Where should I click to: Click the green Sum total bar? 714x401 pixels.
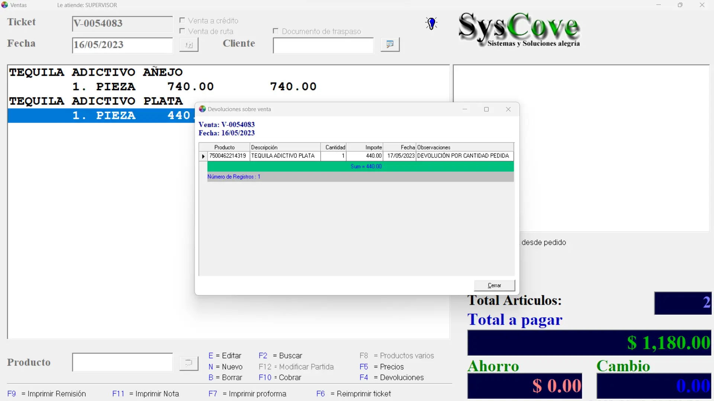pos(360,166)
